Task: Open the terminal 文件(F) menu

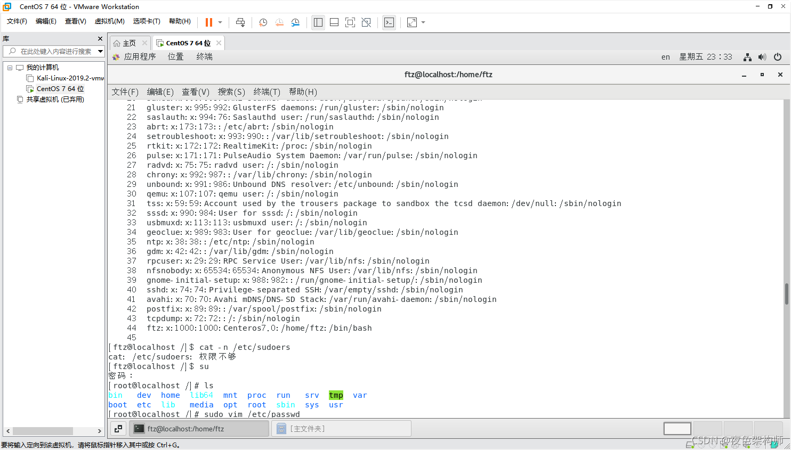Action: 125,92
